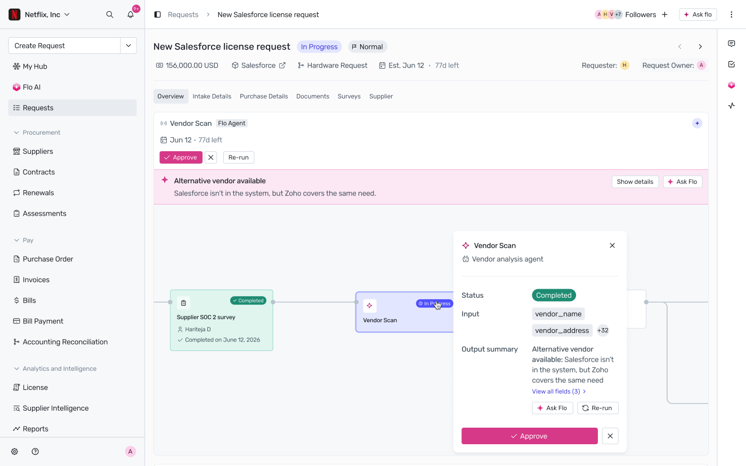Switch to Purchase Details tab
The image size is (746, 466).
[264, 96]
